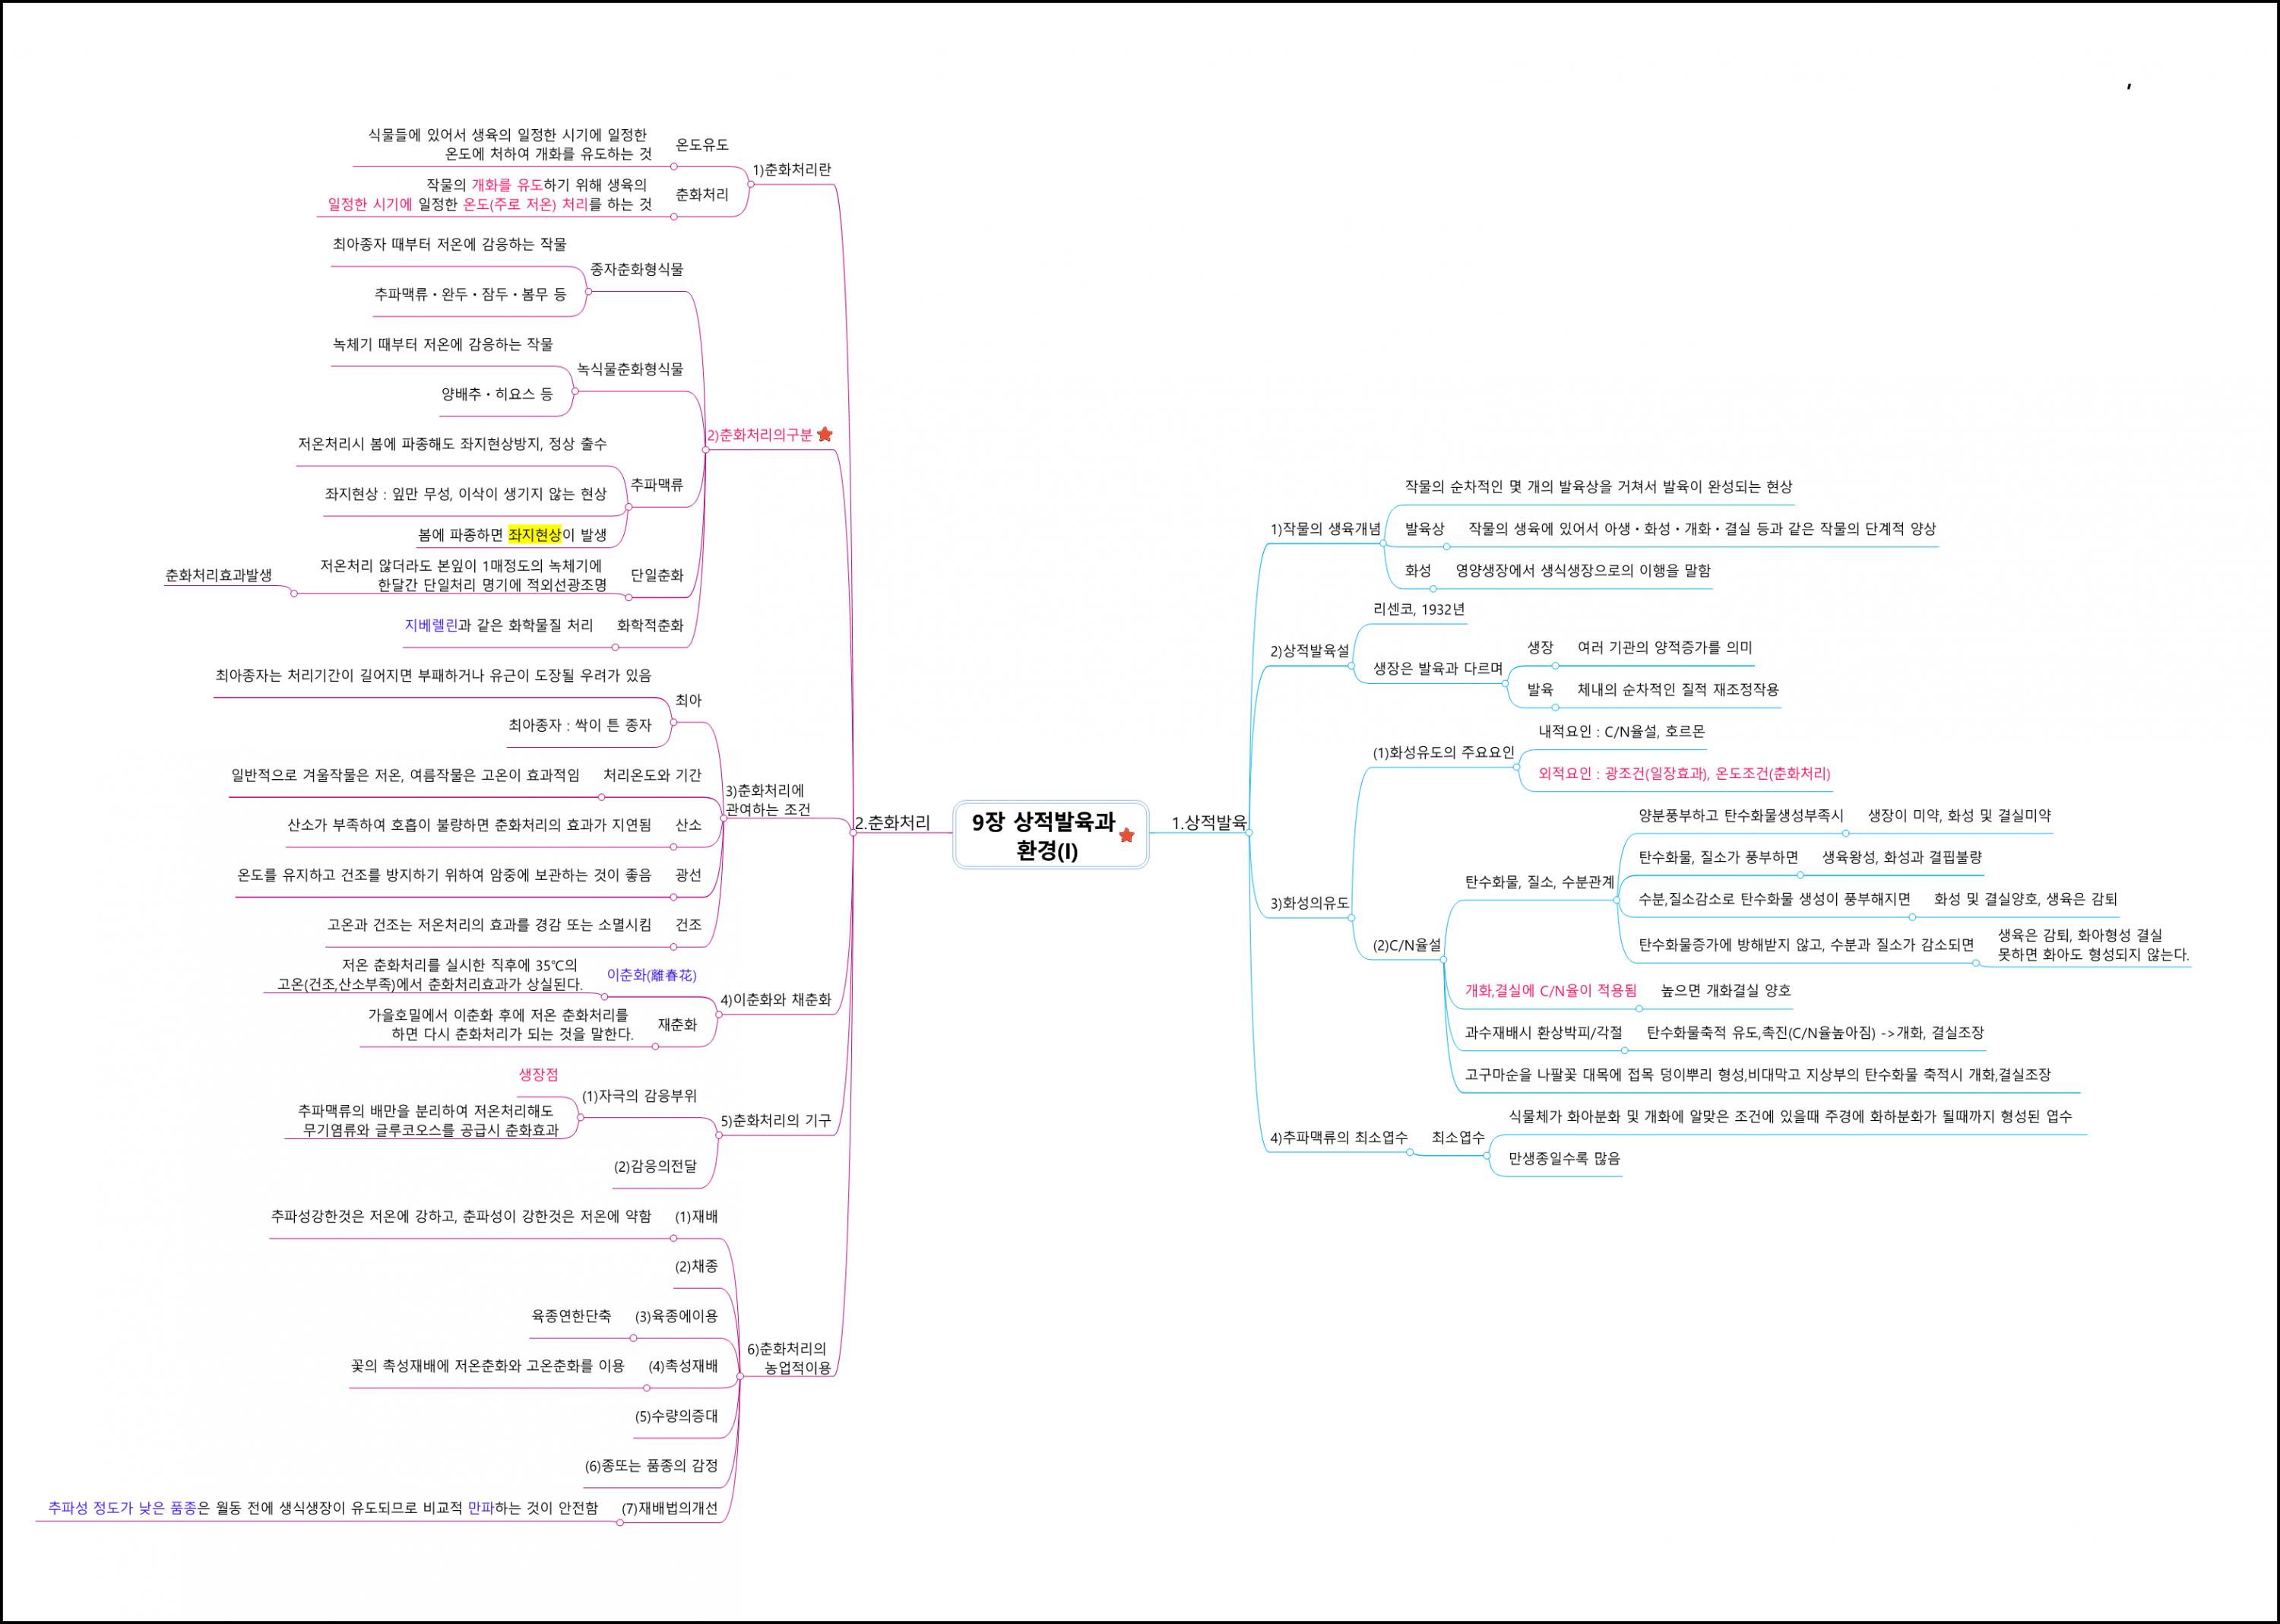This screenshot has width=2280, height=1624.
Task: Collapse branch circle after 생장은 발육과 다르며
Action: coord(1505,684)
